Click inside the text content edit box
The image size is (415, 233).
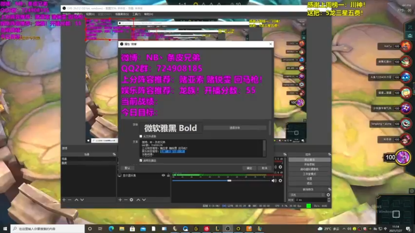tap(201, 148)
